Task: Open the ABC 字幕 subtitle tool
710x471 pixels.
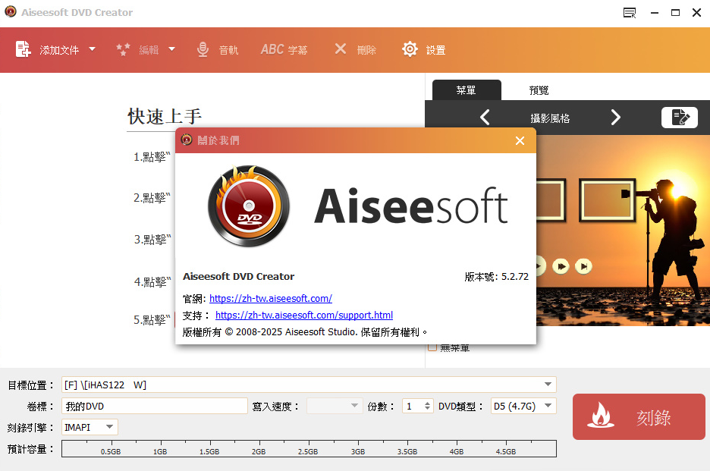Action: (284, 49)
